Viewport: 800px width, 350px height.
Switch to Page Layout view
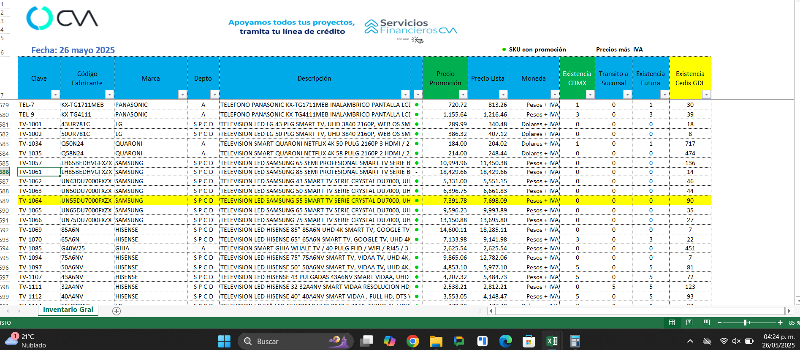(689, 323)
